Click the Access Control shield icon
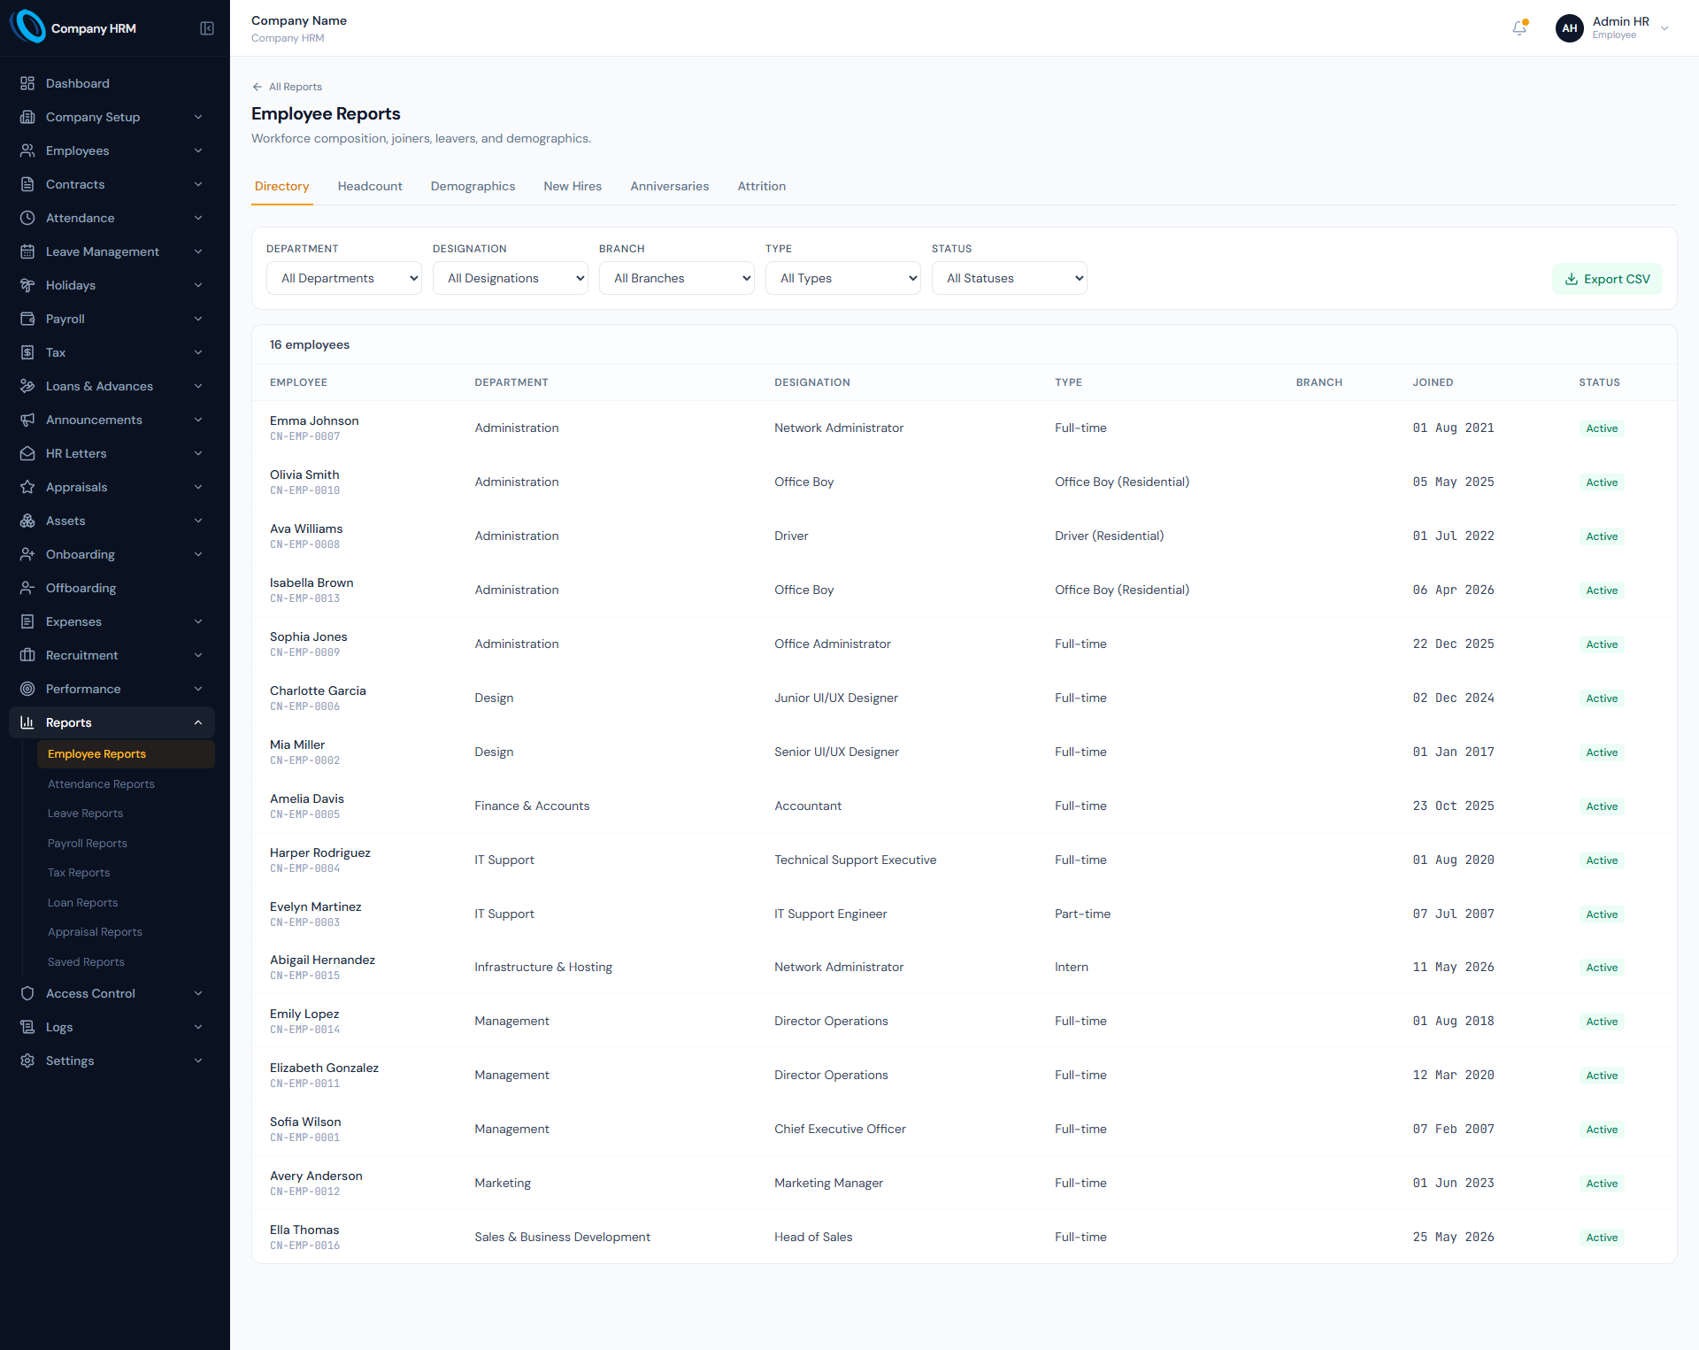1699x1350 pixels. point(27,993)
